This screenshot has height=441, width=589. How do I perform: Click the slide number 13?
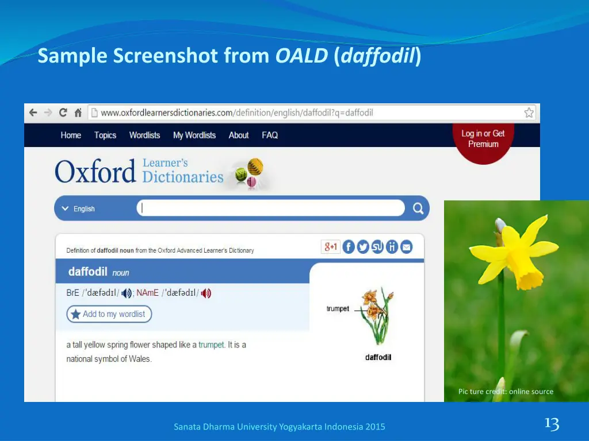[552, 424]
